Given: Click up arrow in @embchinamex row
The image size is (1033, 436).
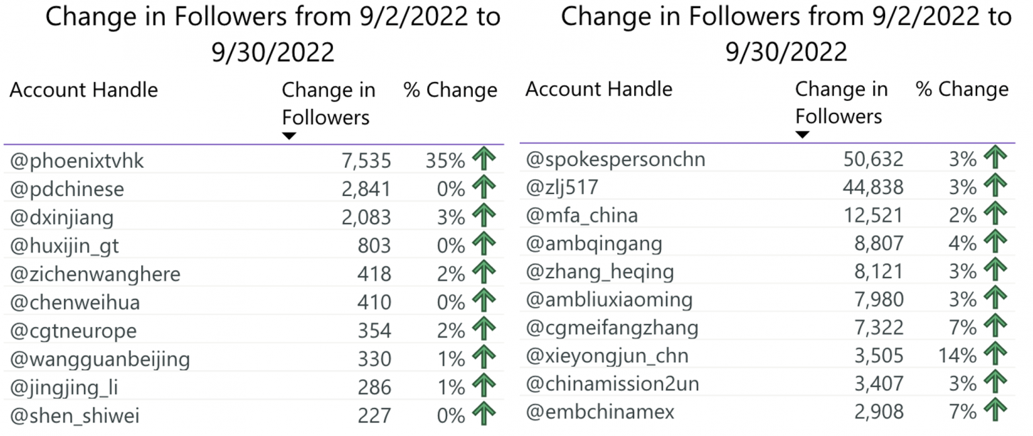Looking at the screenshot, I should click(995, 410).
